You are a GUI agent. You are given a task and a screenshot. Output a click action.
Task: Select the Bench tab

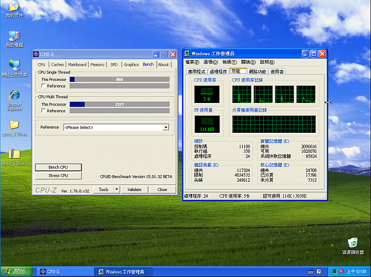coord(148,64)
